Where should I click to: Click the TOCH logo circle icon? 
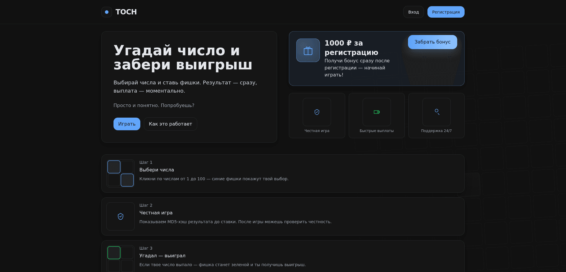coord(107,12)
